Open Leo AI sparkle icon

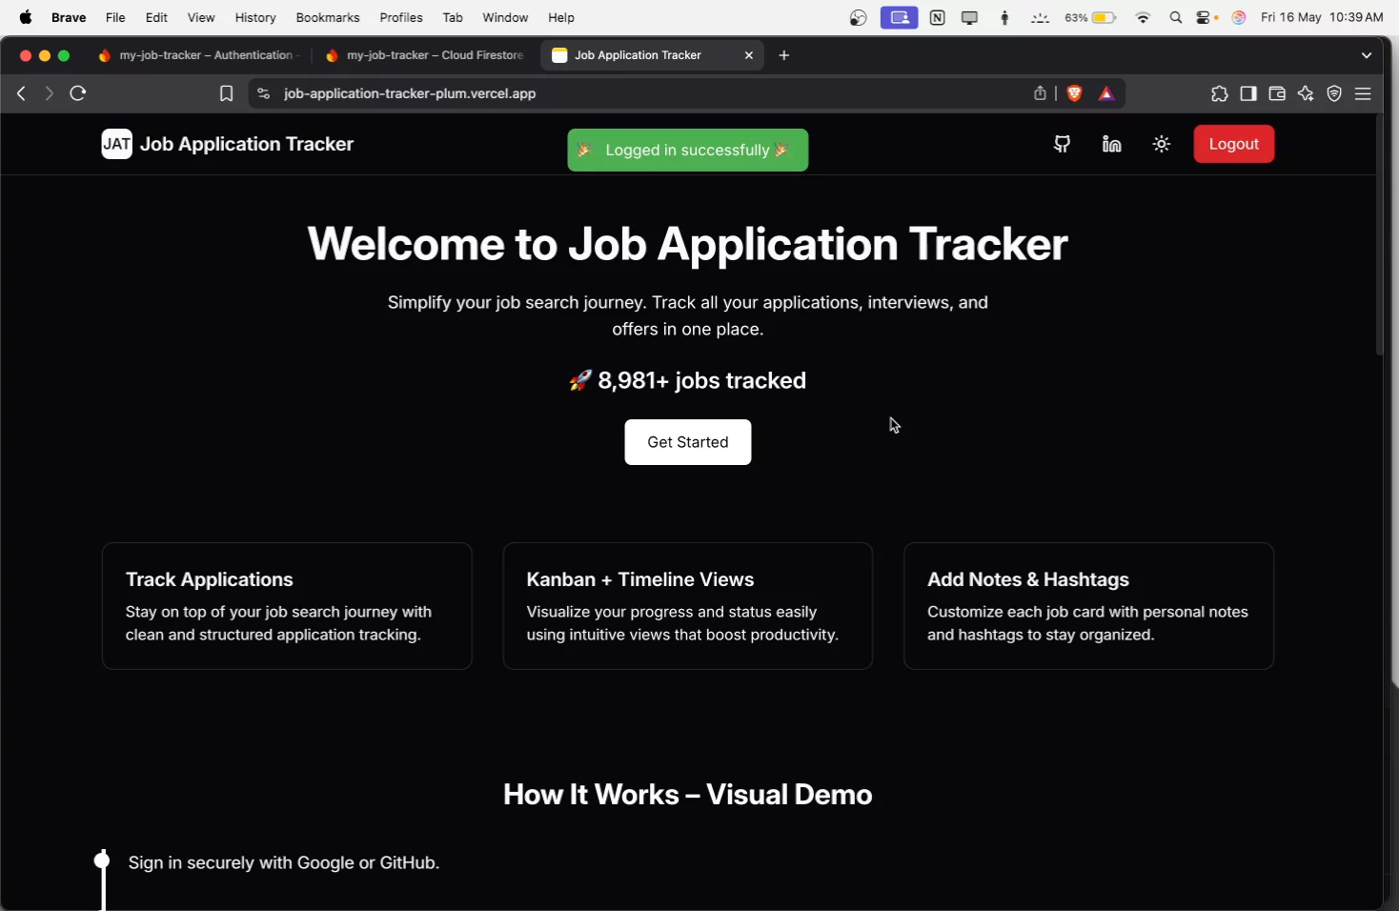click(1306, 93)
